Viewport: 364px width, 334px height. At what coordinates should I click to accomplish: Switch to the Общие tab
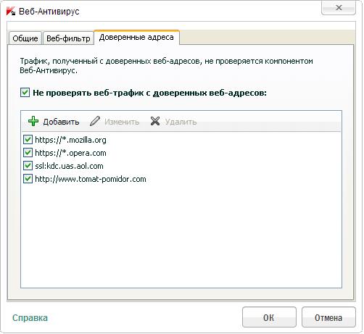click(x=25, y=38)
